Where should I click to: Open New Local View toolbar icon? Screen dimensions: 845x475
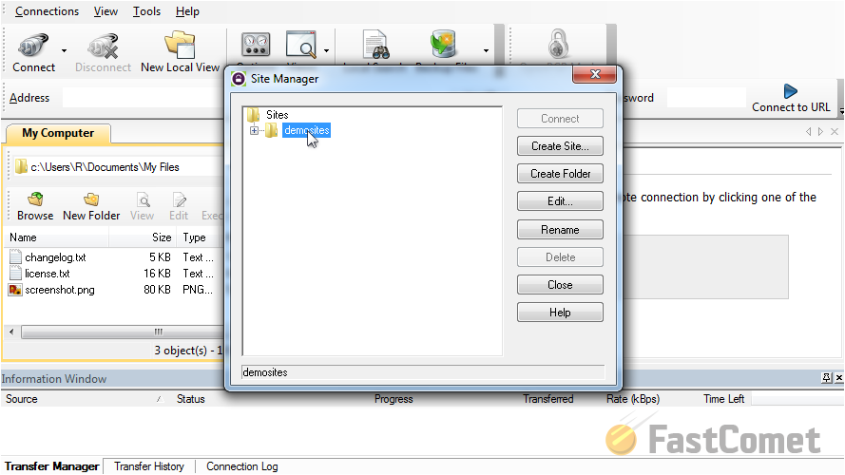tap(180, 45)
